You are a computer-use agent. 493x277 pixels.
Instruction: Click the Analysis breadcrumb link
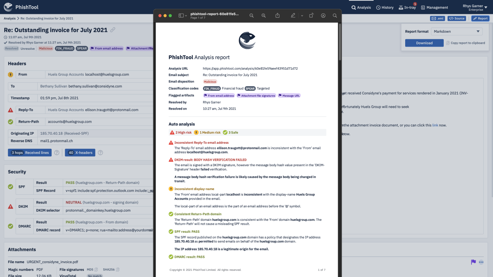[10, 18]
